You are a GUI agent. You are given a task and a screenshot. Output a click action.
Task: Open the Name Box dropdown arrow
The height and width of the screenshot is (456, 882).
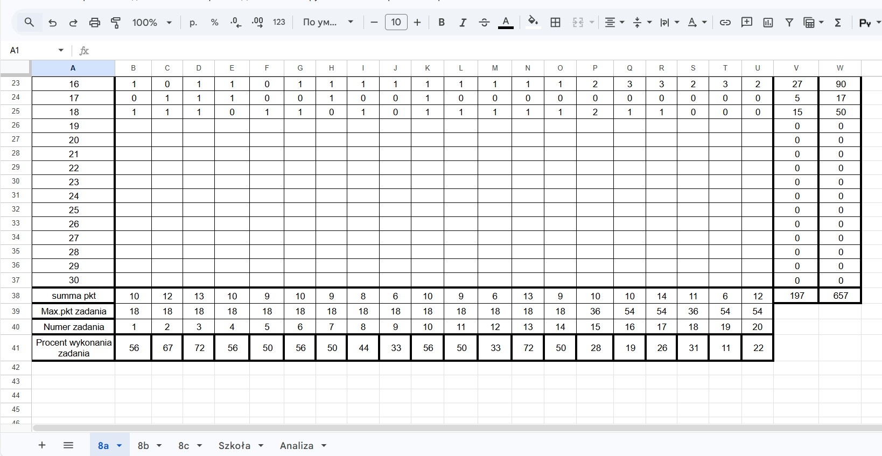[61, 50]
